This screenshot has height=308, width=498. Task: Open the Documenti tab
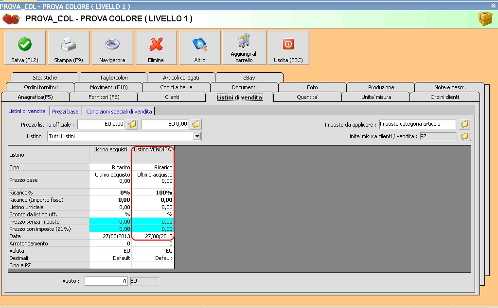coord(244,87)
